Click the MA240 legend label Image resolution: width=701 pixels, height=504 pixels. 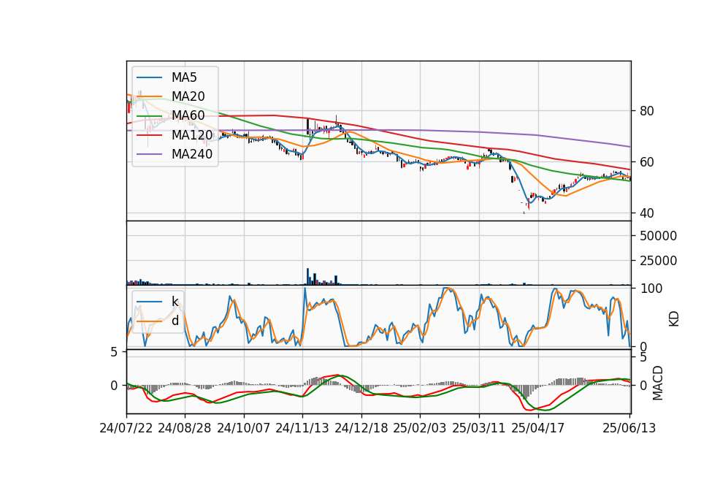192,154
